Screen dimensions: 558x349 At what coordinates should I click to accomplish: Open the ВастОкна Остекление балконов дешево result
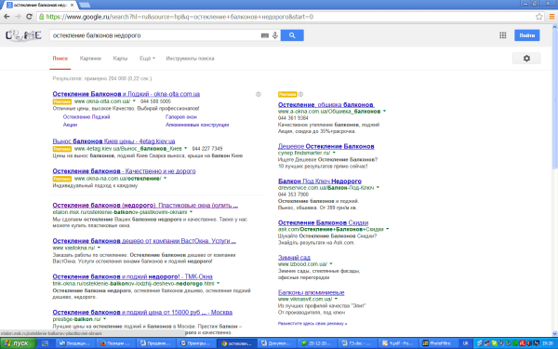(x=144, y=241)
